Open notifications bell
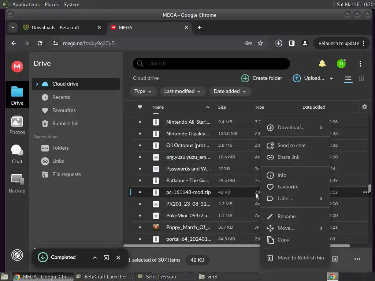The width and height of the screenshot is (375, 281). tap(322, 64)
